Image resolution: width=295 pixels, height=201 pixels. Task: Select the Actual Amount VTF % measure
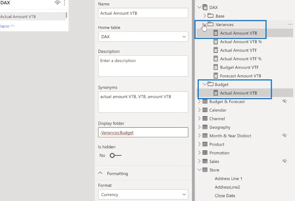pyautogui.click(x=241, y=59)
